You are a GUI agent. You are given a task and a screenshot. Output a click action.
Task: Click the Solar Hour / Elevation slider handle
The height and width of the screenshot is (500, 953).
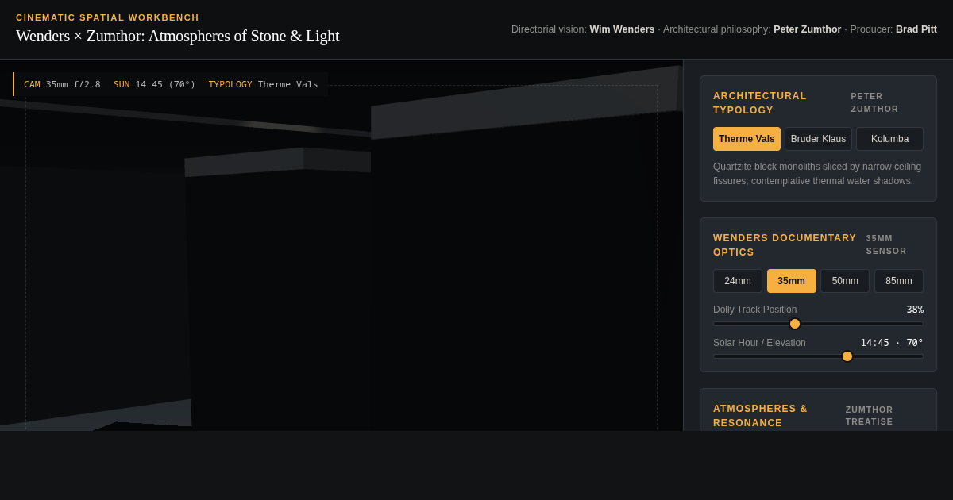click(x=847, y=356)
